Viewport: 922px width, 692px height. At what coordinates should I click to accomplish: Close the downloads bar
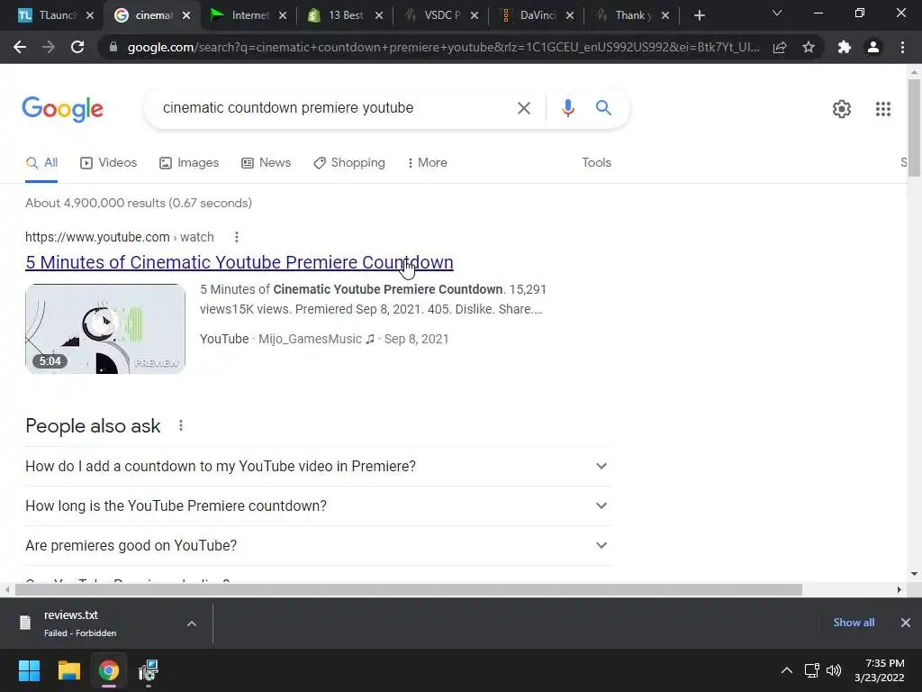click(906, 623)
